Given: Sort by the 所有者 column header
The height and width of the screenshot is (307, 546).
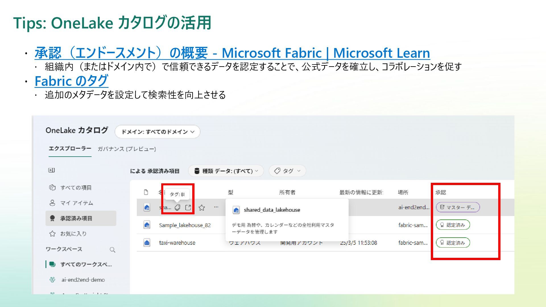Looking at the screenshot, I should click(x=287, y=192).
